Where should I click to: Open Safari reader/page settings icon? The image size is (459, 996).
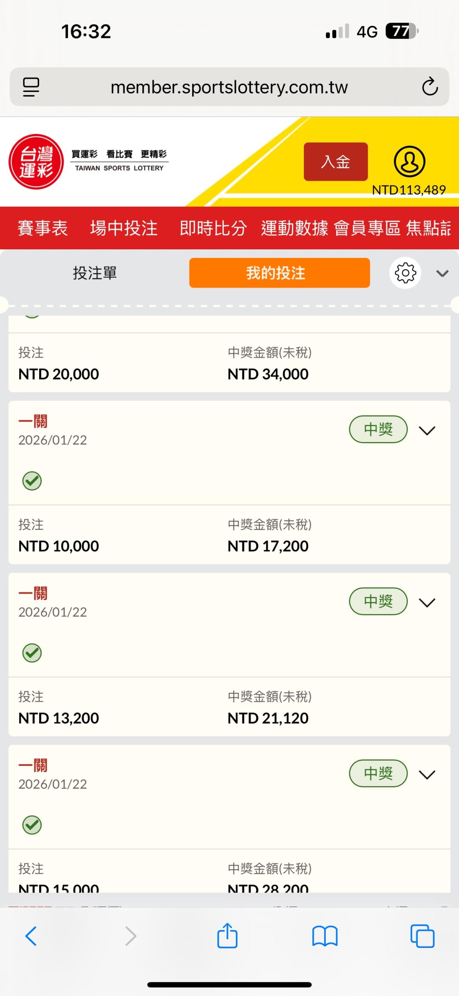pos(31,87)
